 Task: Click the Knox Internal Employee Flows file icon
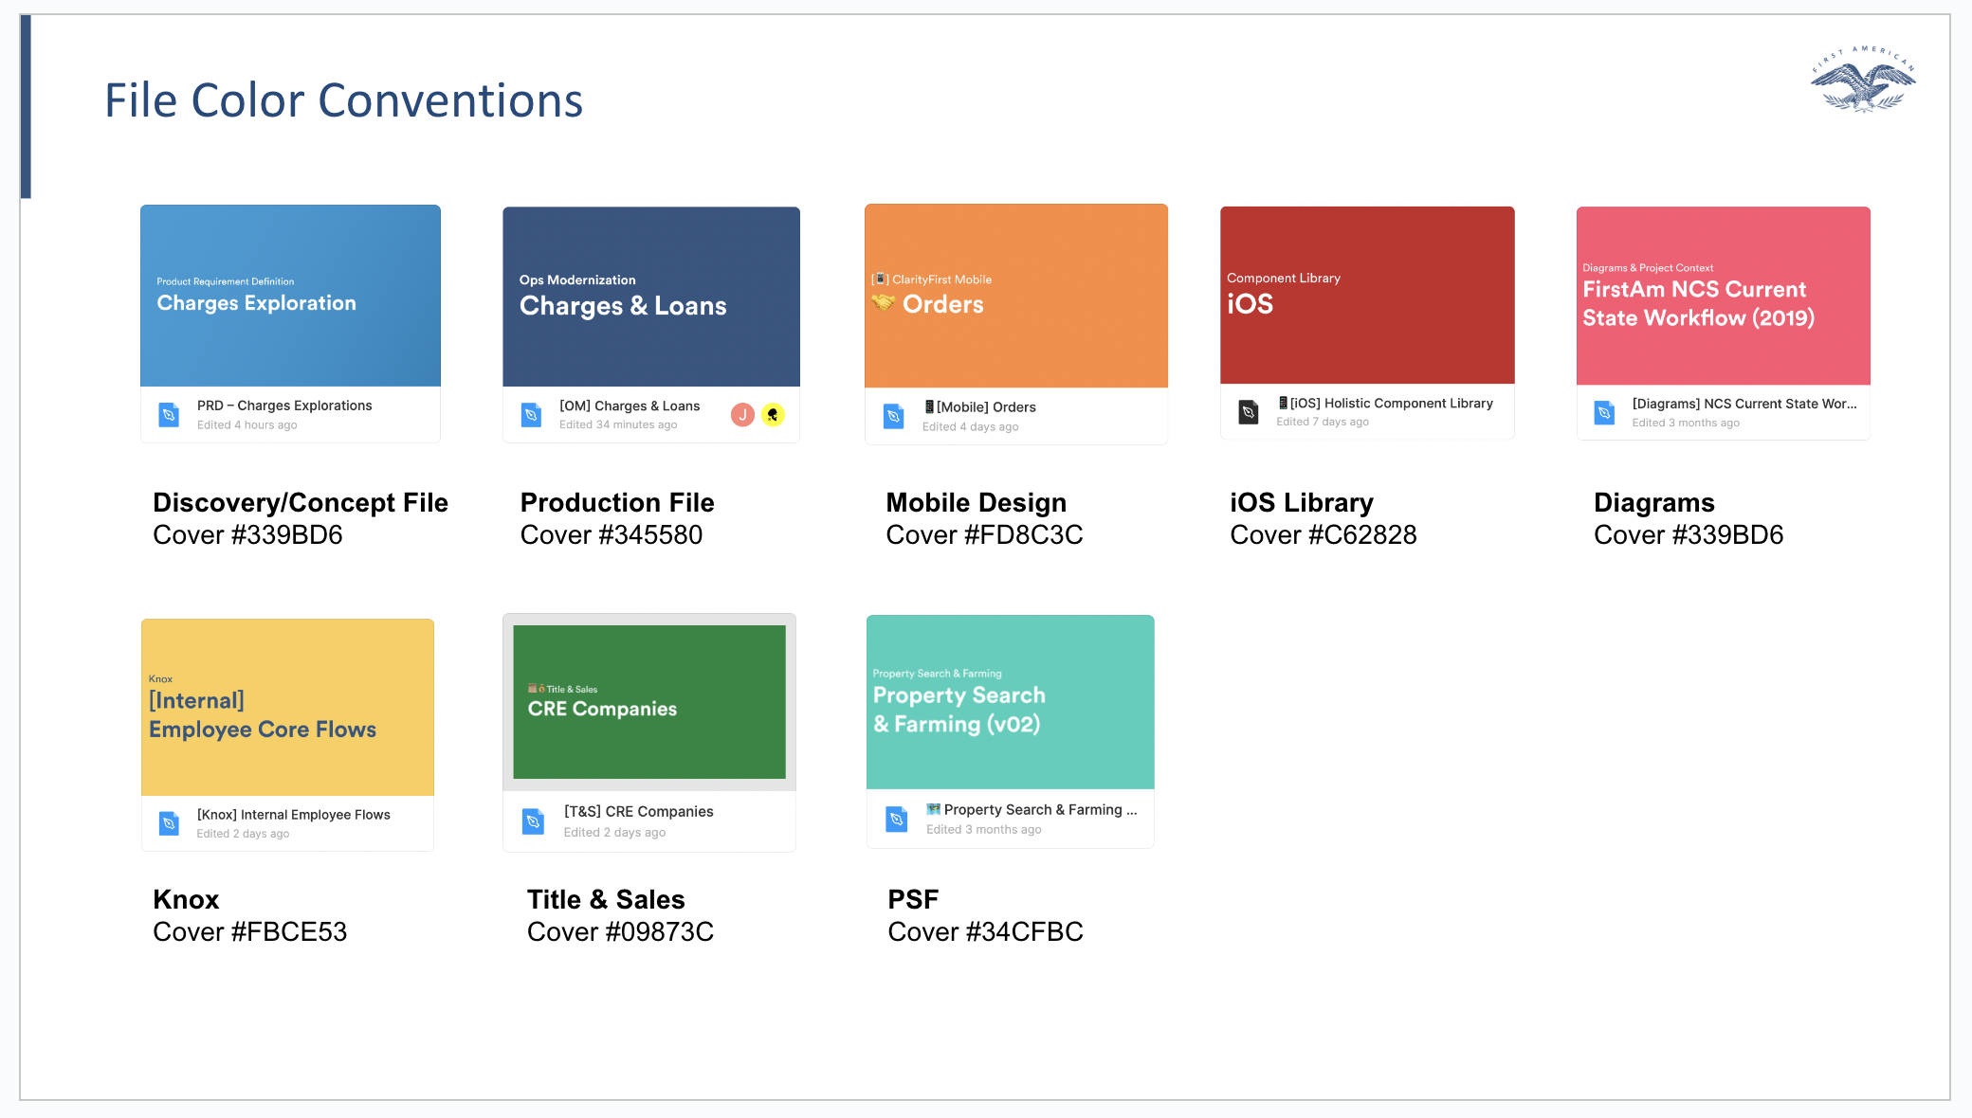(169, 823)
